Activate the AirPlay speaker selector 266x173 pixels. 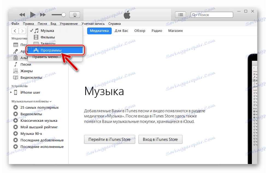[75, 14]
